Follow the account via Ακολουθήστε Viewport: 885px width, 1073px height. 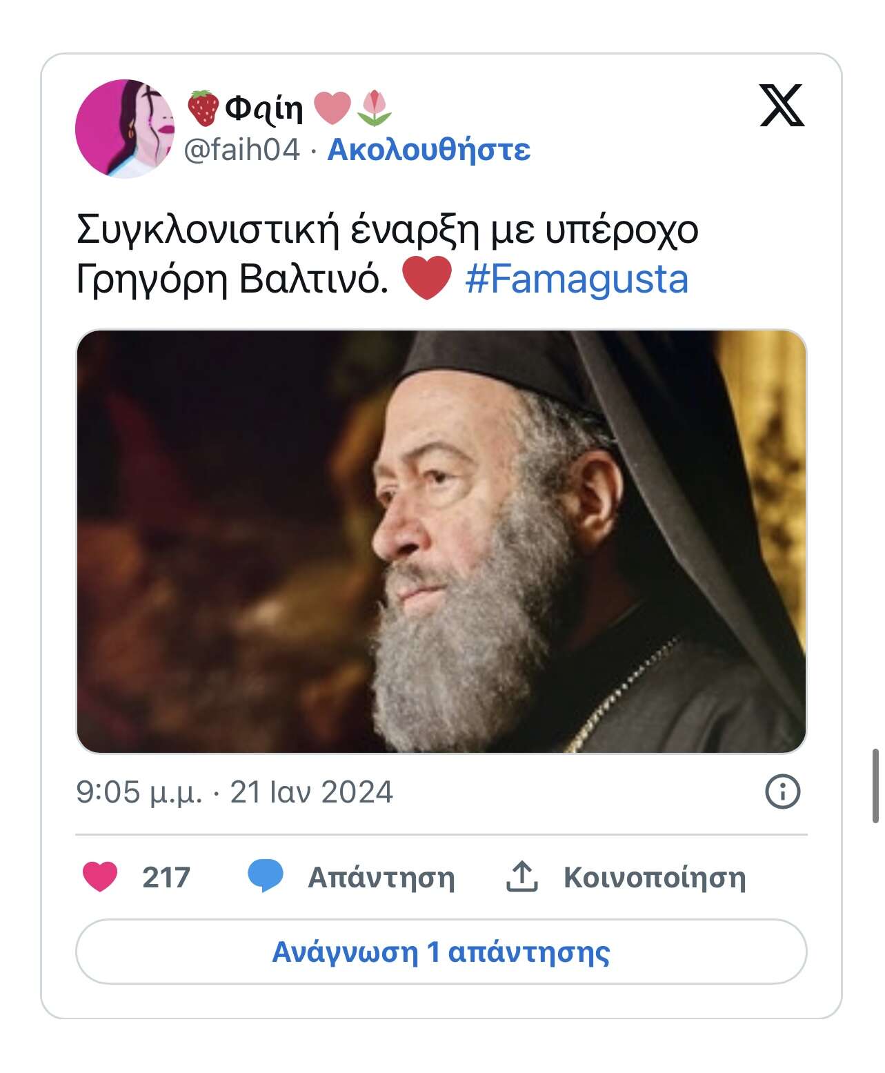point(428,149)
